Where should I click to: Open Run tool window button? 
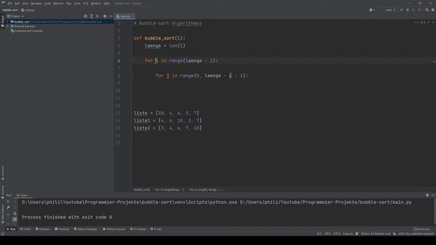(12, 229)
